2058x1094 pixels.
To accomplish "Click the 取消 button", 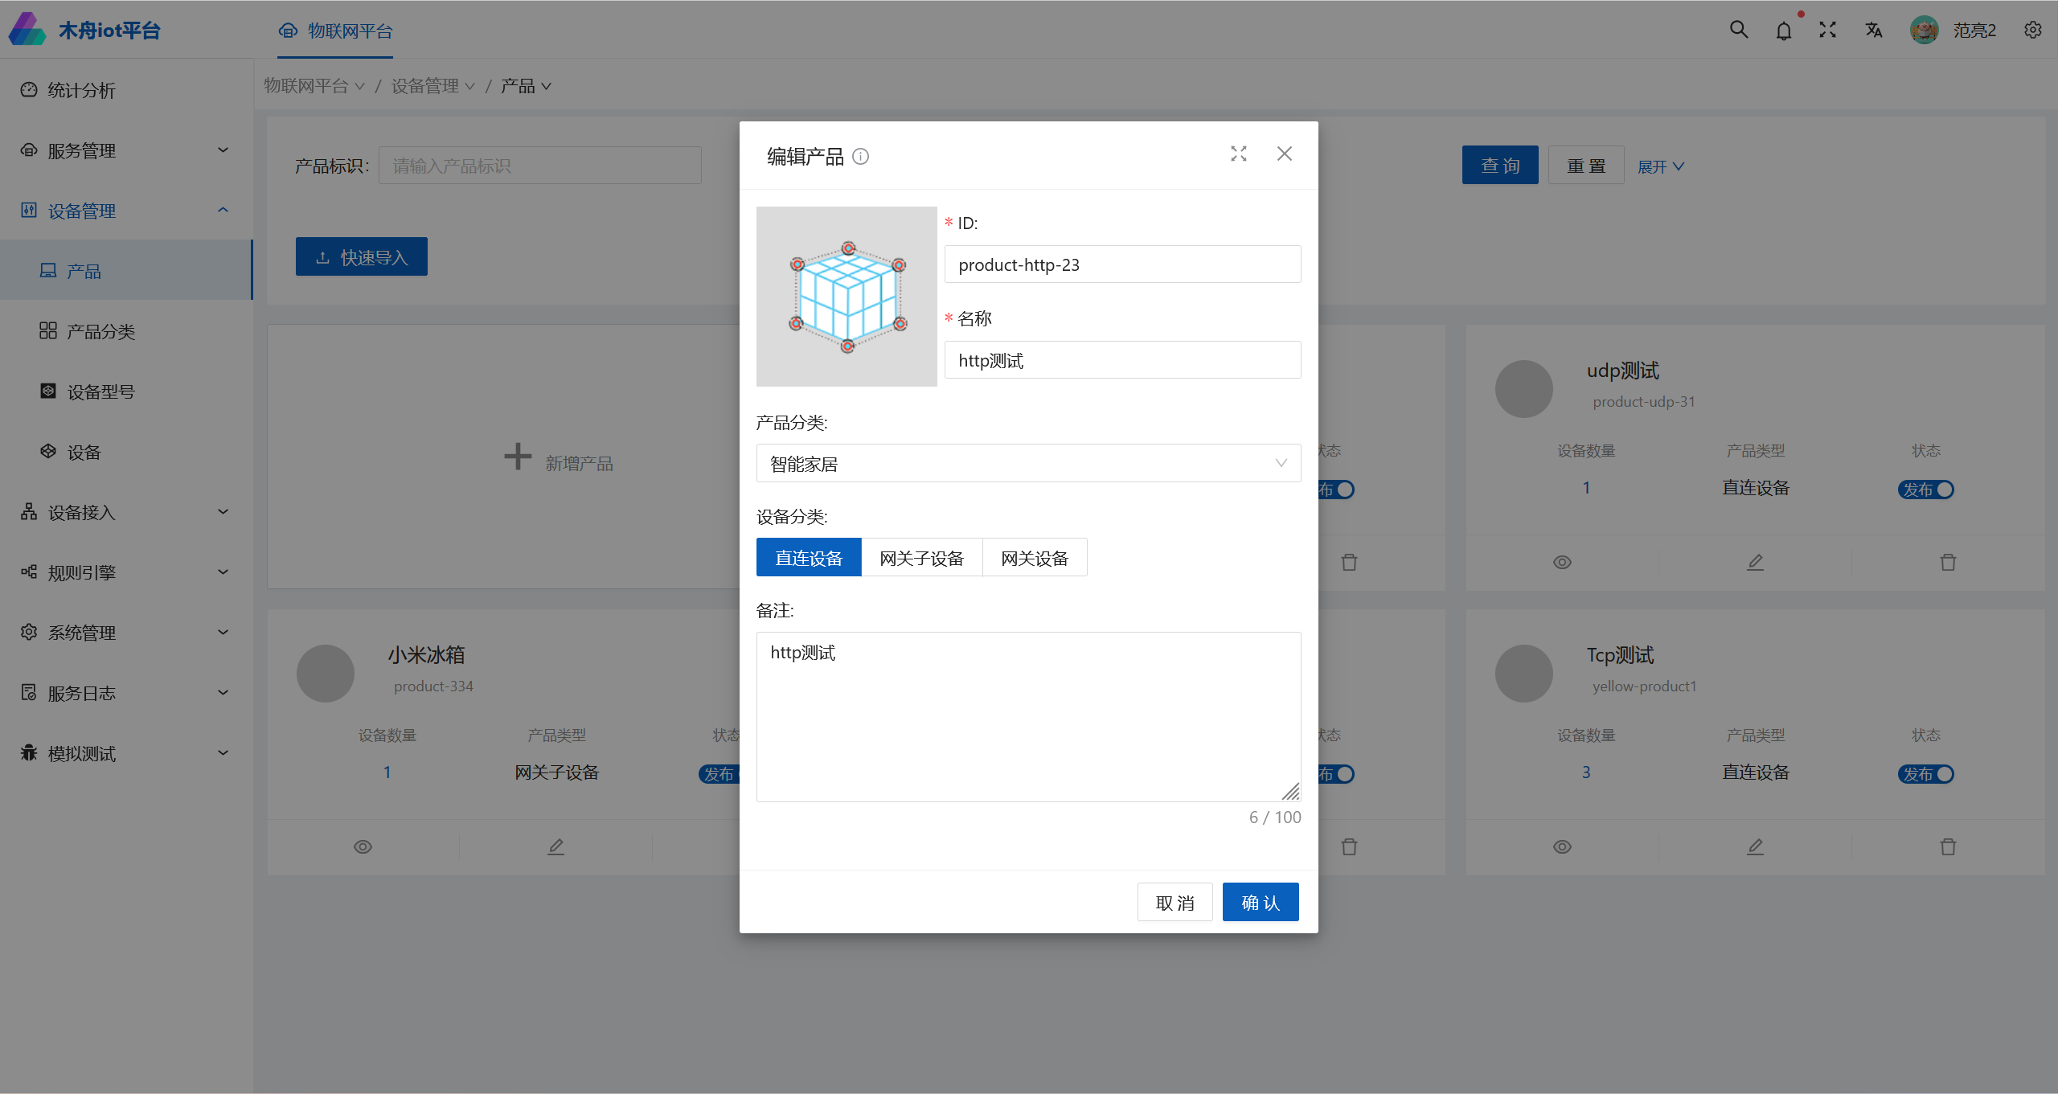I will pyautogui.click(x=1175, y=903).
